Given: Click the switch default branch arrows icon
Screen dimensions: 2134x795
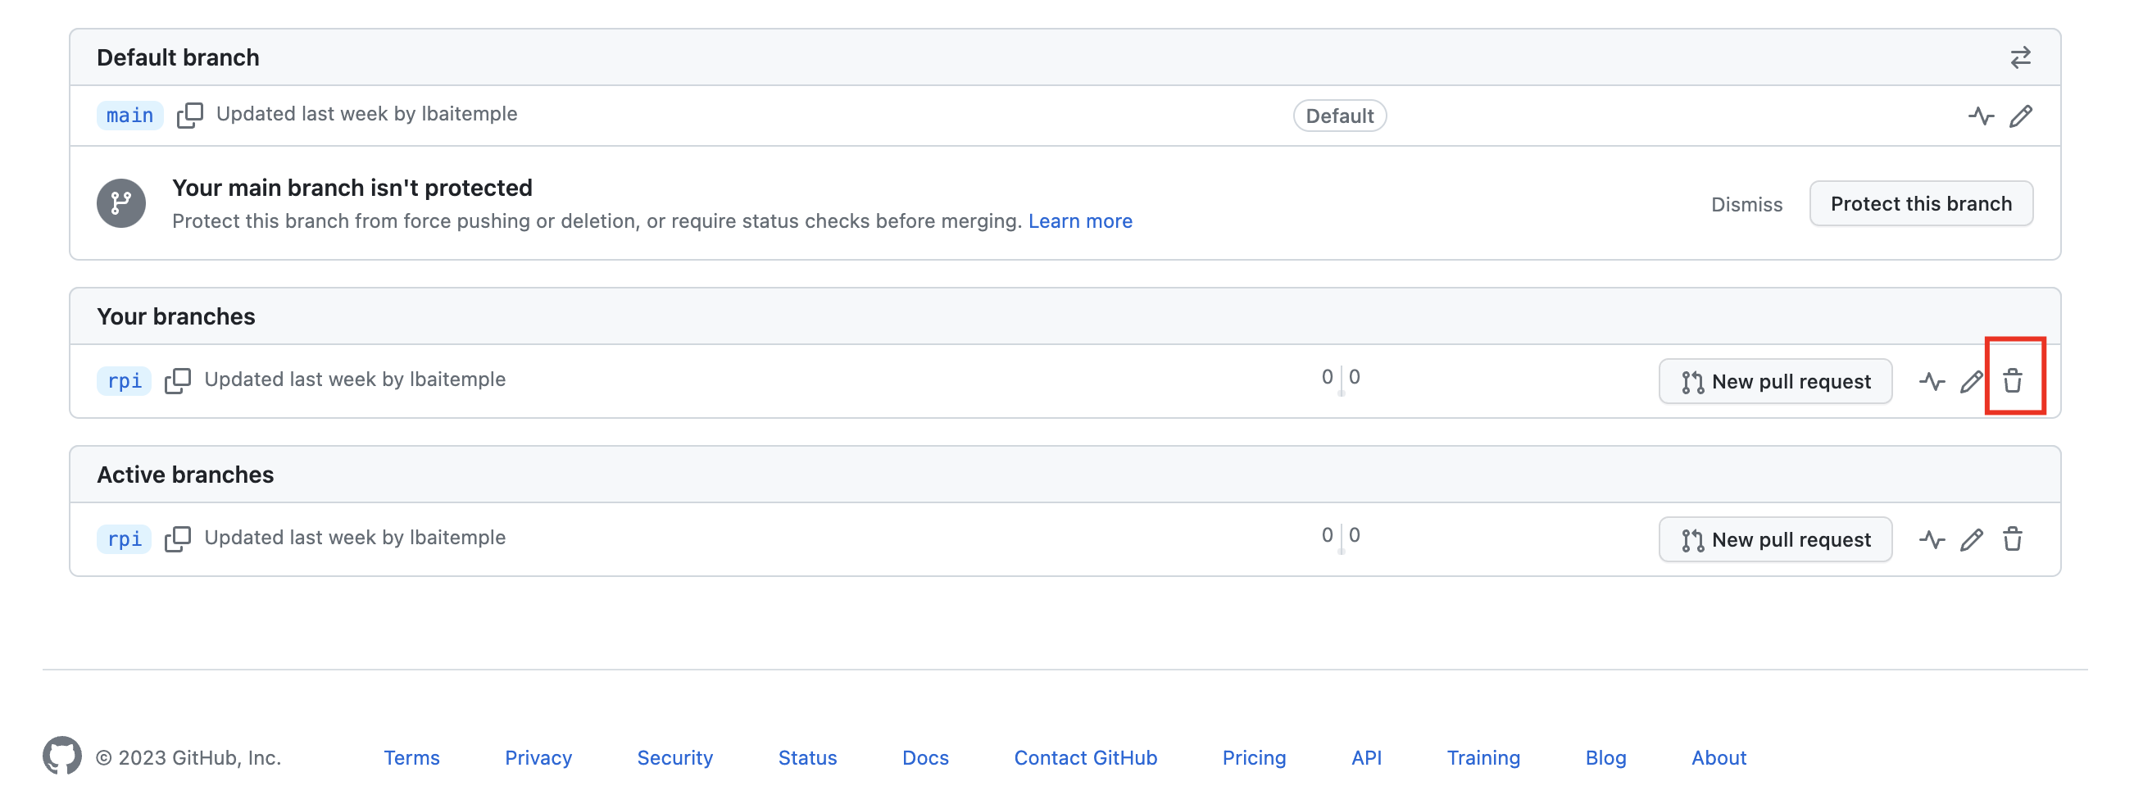Looking at the screenshot, I should [2019, 57].
